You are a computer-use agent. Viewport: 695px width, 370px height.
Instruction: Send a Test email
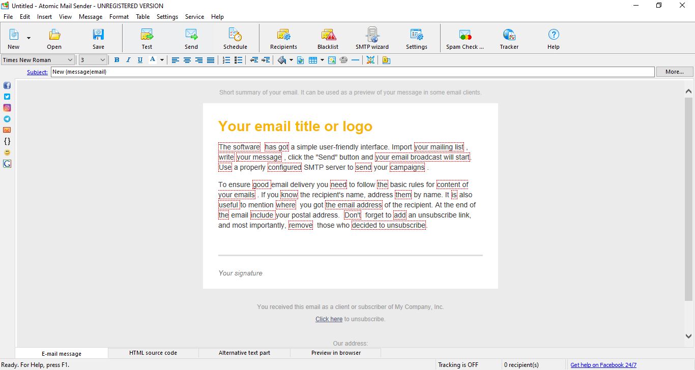[147, 39]
